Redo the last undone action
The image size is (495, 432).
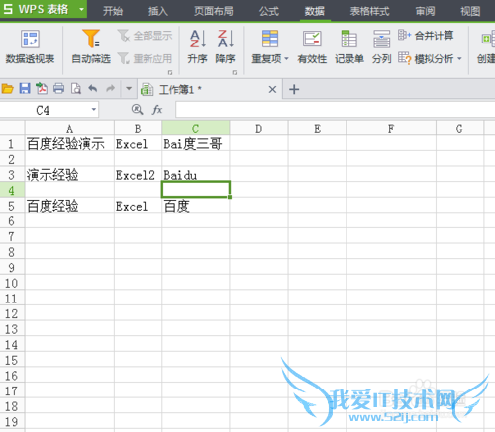pos(110,88)
